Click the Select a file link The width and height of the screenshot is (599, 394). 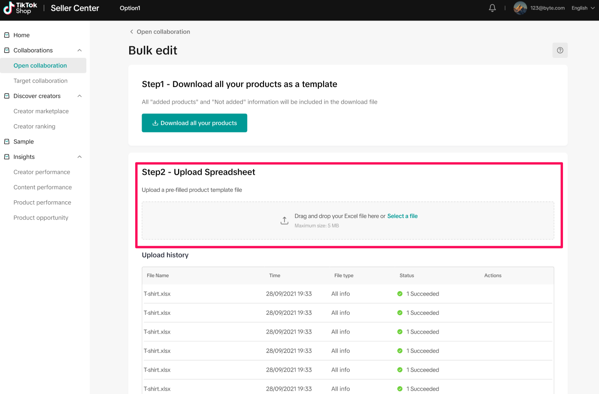[402, 216]
